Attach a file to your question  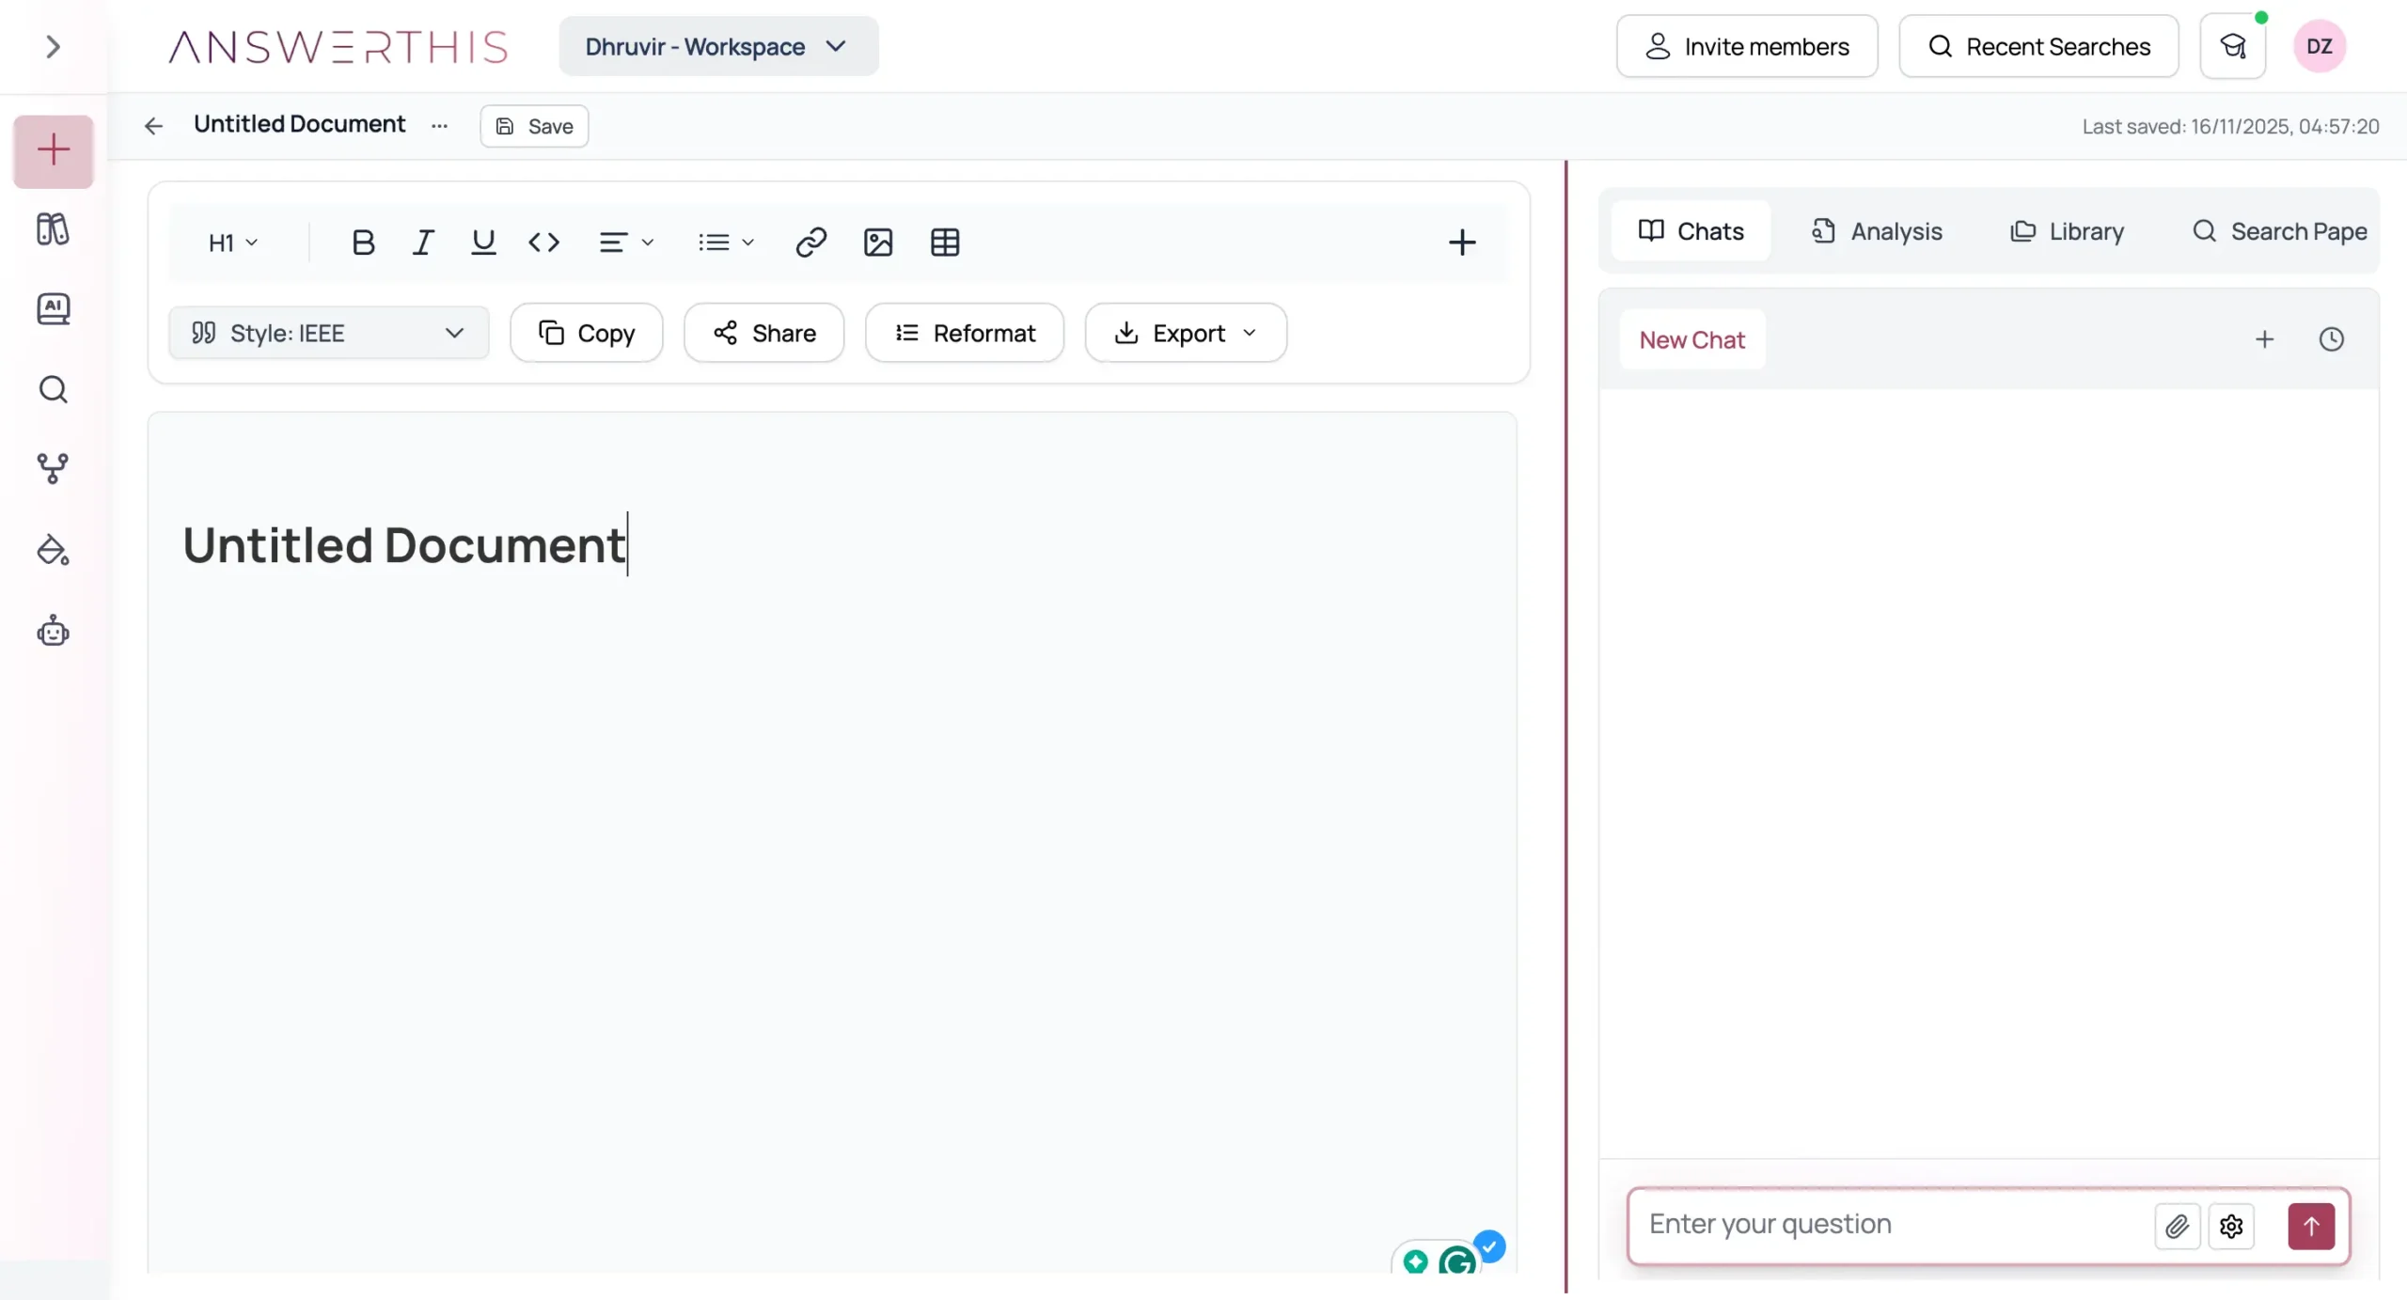(x=2178, y=1226)
